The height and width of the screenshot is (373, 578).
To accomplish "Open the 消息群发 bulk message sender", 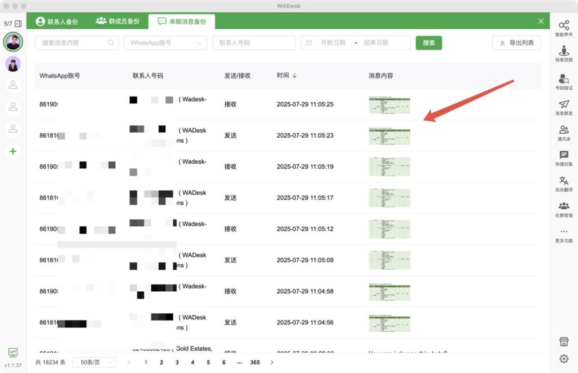I will tap(564, 108).
